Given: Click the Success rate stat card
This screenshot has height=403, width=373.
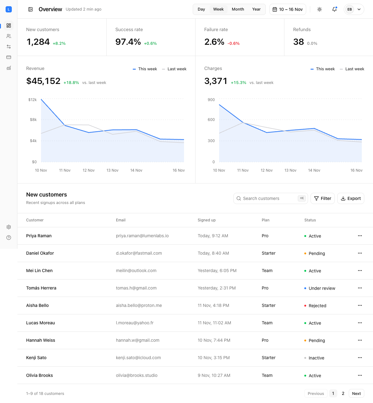Looking at the screenshot, I should click(151, 37).
